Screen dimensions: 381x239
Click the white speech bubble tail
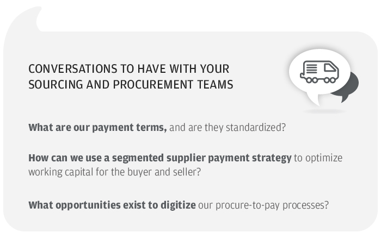pos(314,99)
